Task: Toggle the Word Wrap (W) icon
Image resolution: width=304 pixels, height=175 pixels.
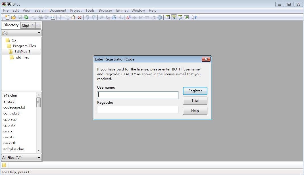Action: point(141,17)
